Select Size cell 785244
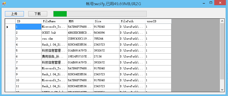Viewport: 228px width, 96px height. pos(106,39)
